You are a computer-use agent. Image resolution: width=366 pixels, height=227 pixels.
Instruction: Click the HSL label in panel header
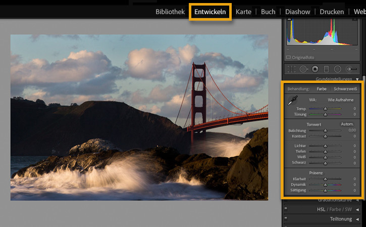[321, 209]
